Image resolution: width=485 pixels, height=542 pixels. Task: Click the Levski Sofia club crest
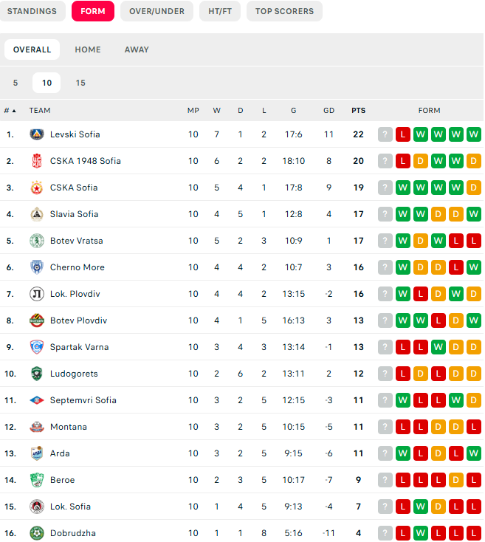[x=37, y=134]
